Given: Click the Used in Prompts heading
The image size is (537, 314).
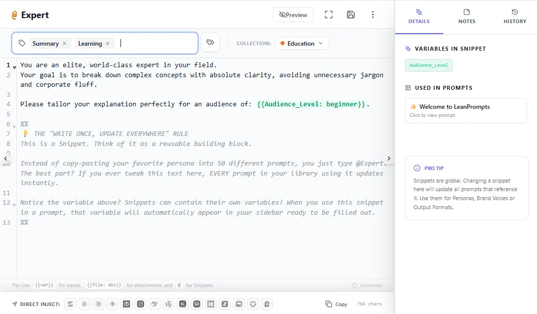Looking at the screenshot, I should 444,88.
